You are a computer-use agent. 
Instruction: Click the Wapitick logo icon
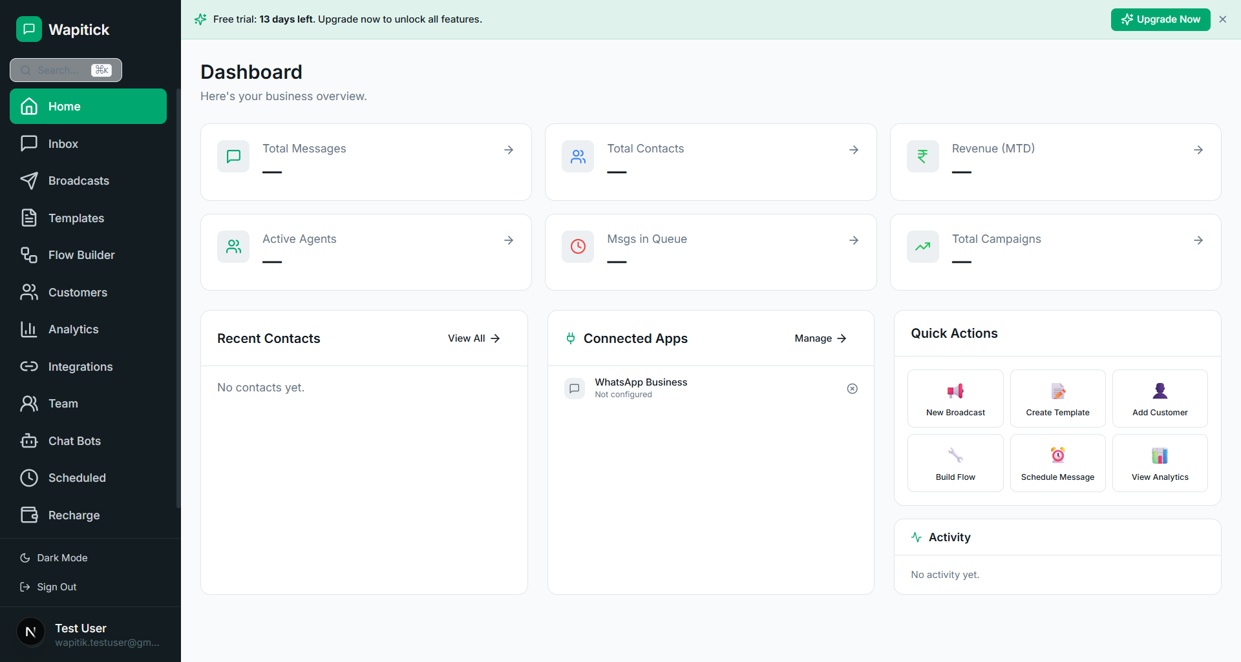pos(29,29)
